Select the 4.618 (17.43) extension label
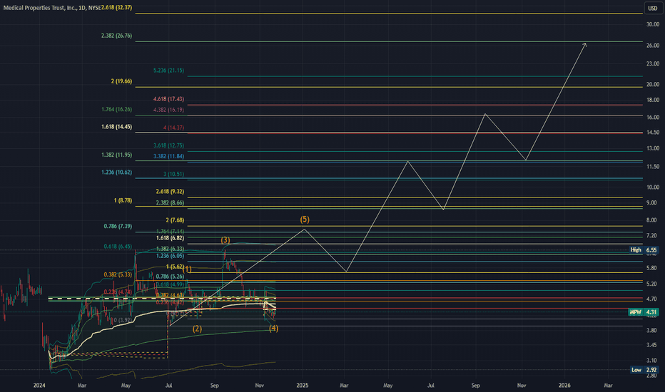 [169, 99]
